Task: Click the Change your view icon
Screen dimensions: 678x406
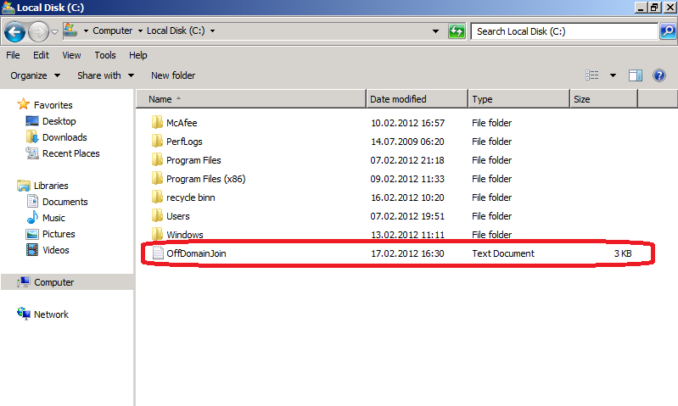Action: pyautogui.click(x=593, y=75)
